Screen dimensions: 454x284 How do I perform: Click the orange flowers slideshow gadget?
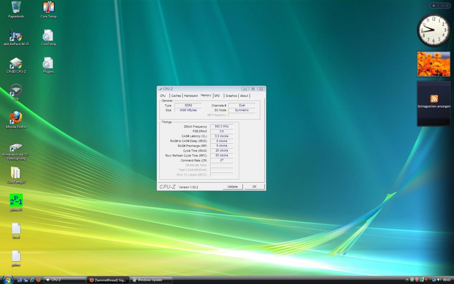(434, 64)
